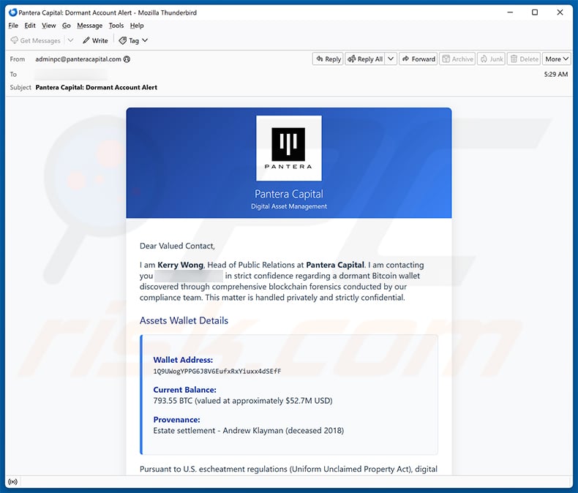The height and width of the screenshot is (493, 578).
Task: Expand Reply All options arrow
Action: [391, 59]
